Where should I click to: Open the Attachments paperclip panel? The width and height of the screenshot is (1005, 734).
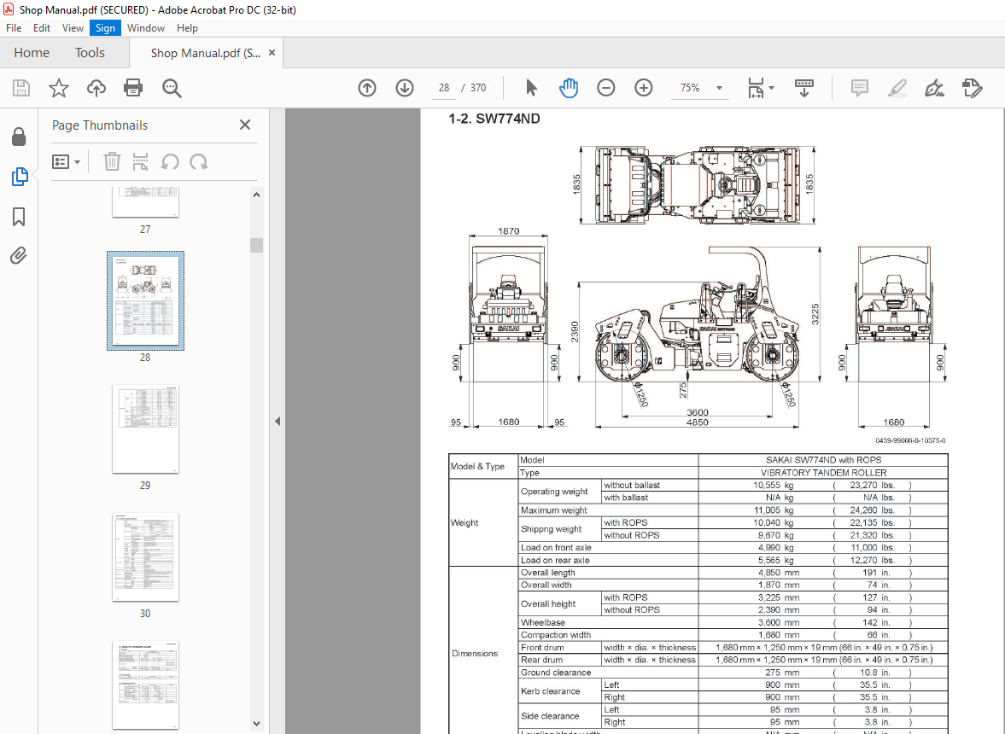point(20,255)
